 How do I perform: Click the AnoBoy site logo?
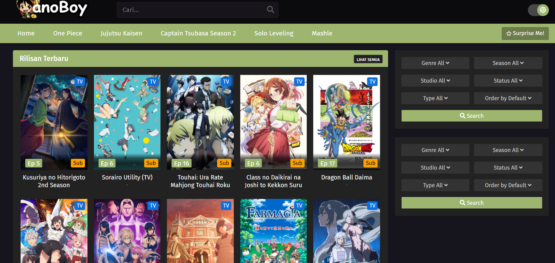coord(52,9)
